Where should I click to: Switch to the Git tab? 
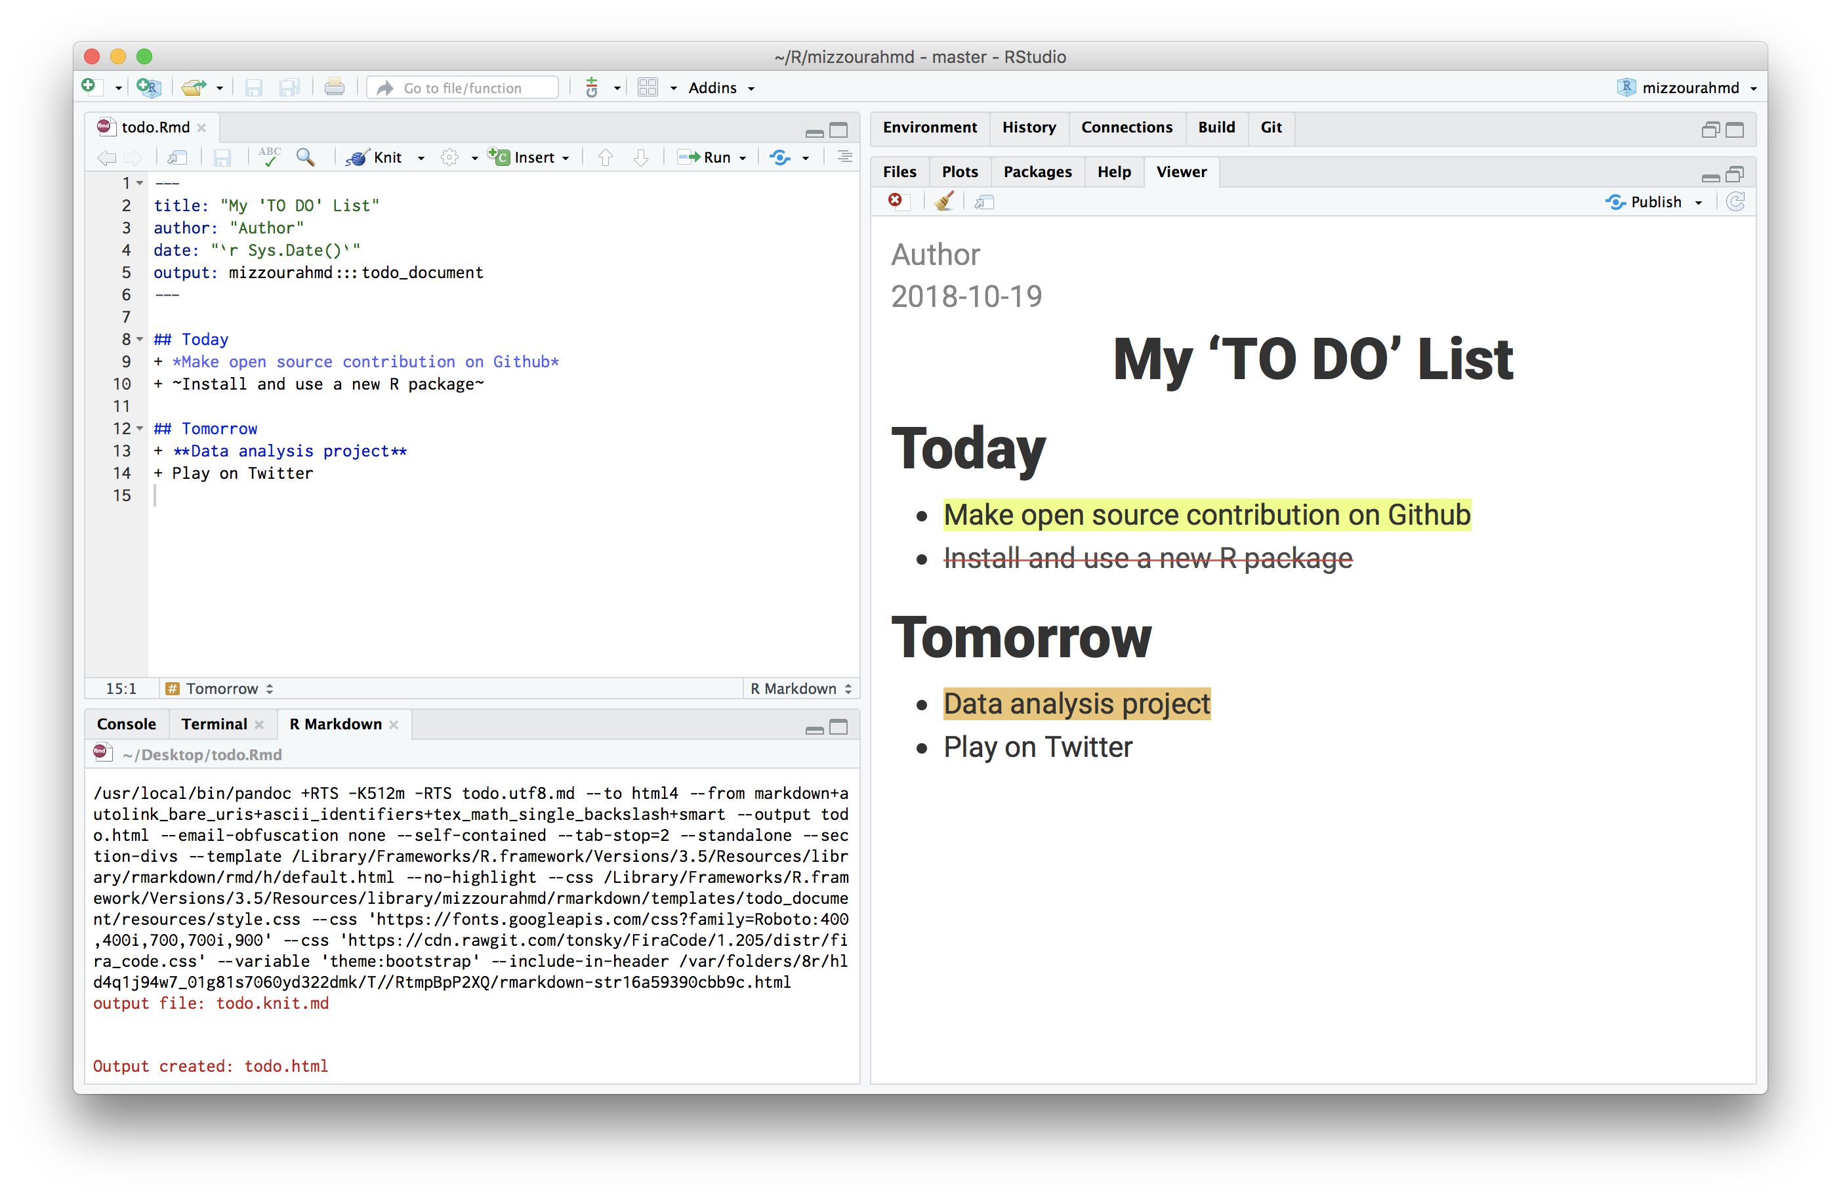(1270, 128)
